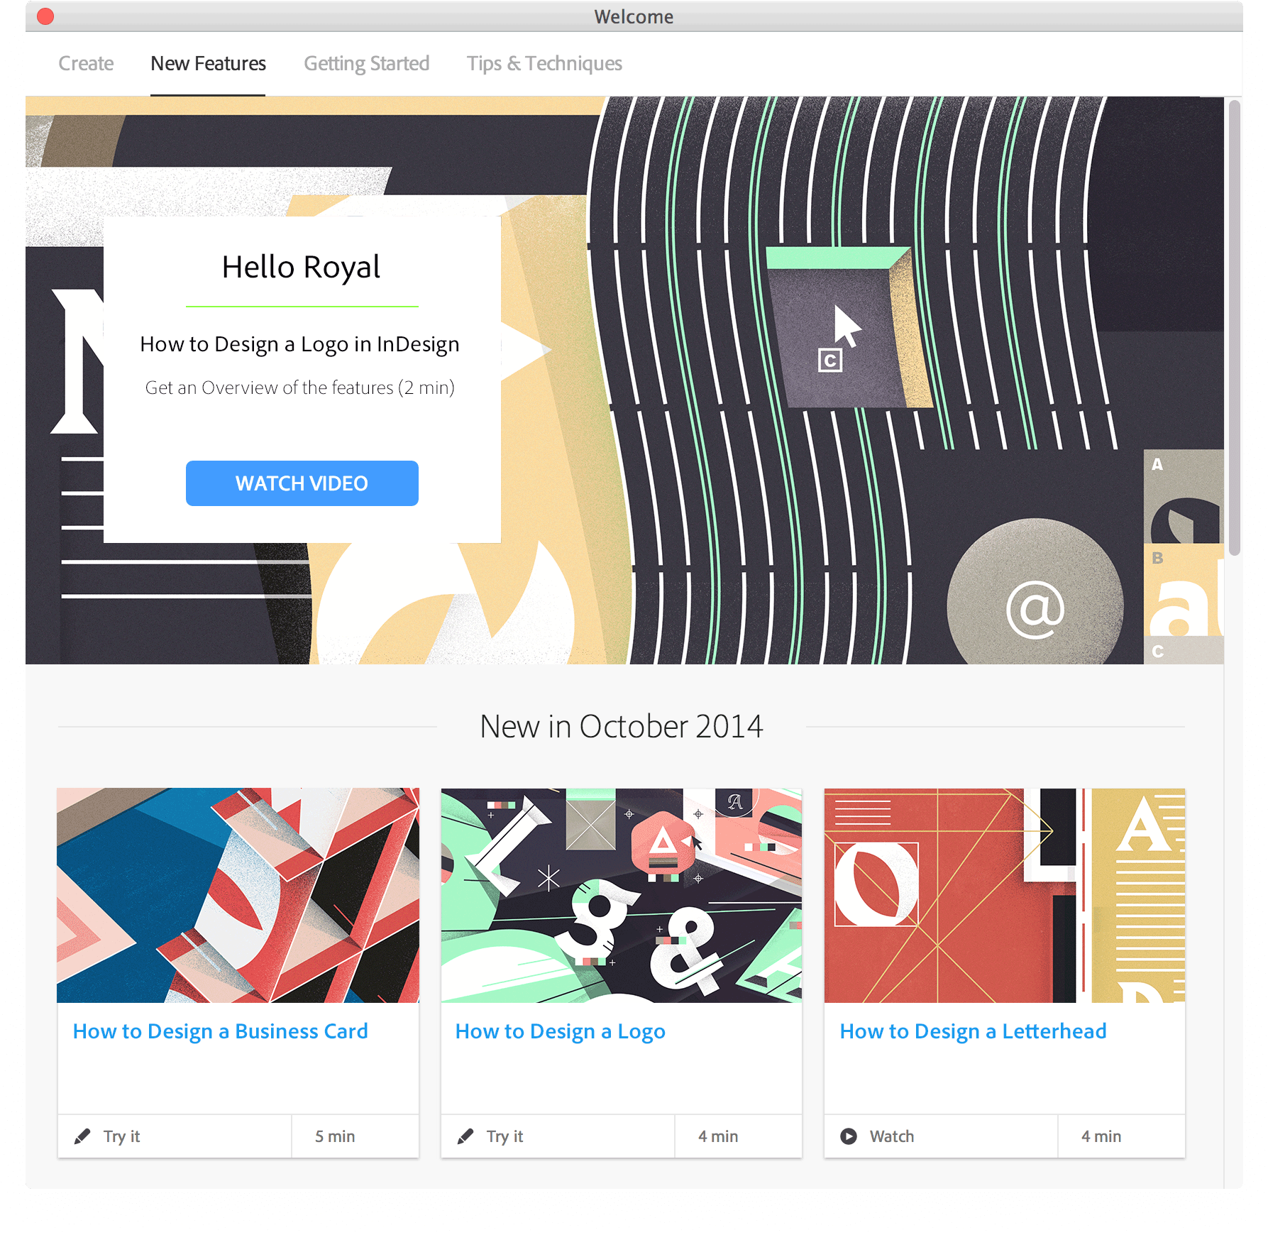Open the How to Design a Business Card link
The width and height of the screenshot is (1268, 1235).
pyautogui.click(x=221, y=1031)
